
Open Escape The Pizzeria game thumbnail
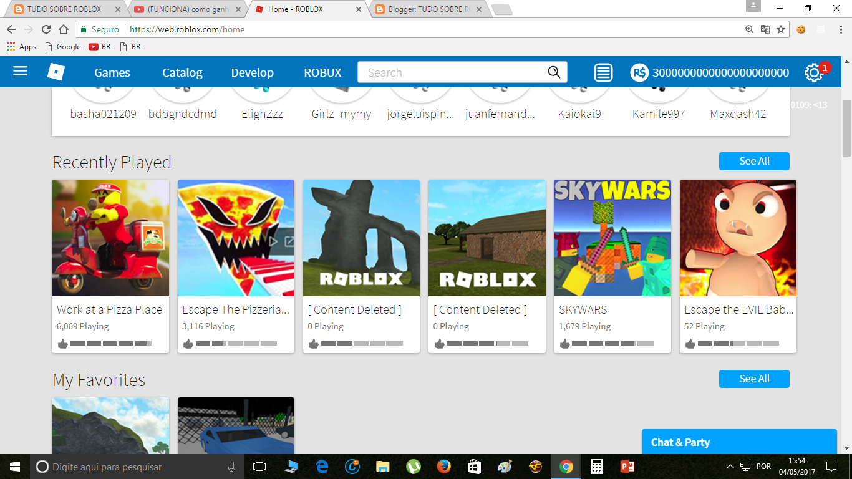tap(236, 238)
